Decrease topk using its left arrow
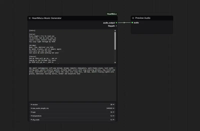 pos(31,112)
